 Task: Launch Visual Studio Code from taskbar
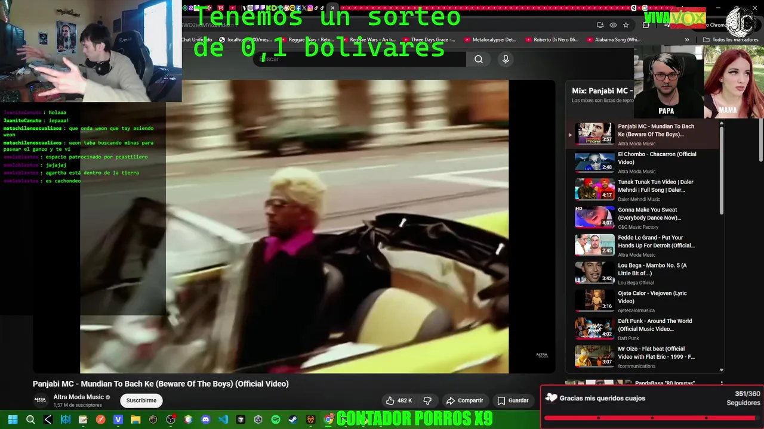coord(223,419)
